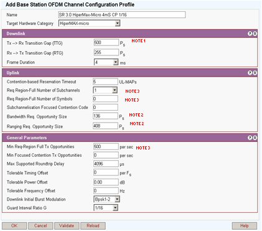Click the Max Supported Roundtrip Delay label
Screen dimensions: 262x231
(35, 164)
